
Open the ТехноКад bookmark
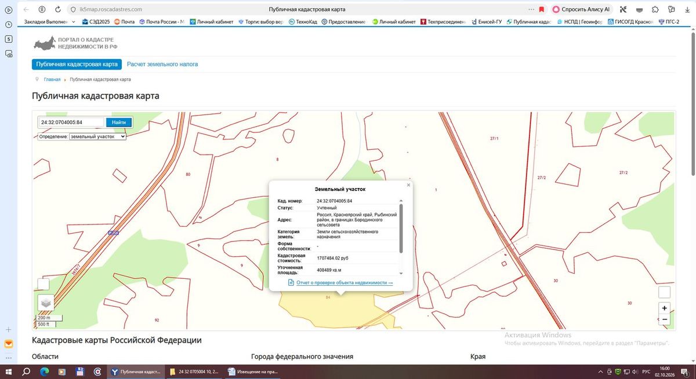point(303,22)
